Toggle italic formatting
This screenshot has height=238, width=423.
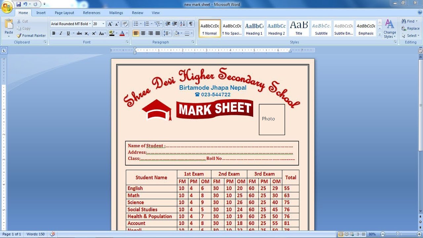[61, 33]
